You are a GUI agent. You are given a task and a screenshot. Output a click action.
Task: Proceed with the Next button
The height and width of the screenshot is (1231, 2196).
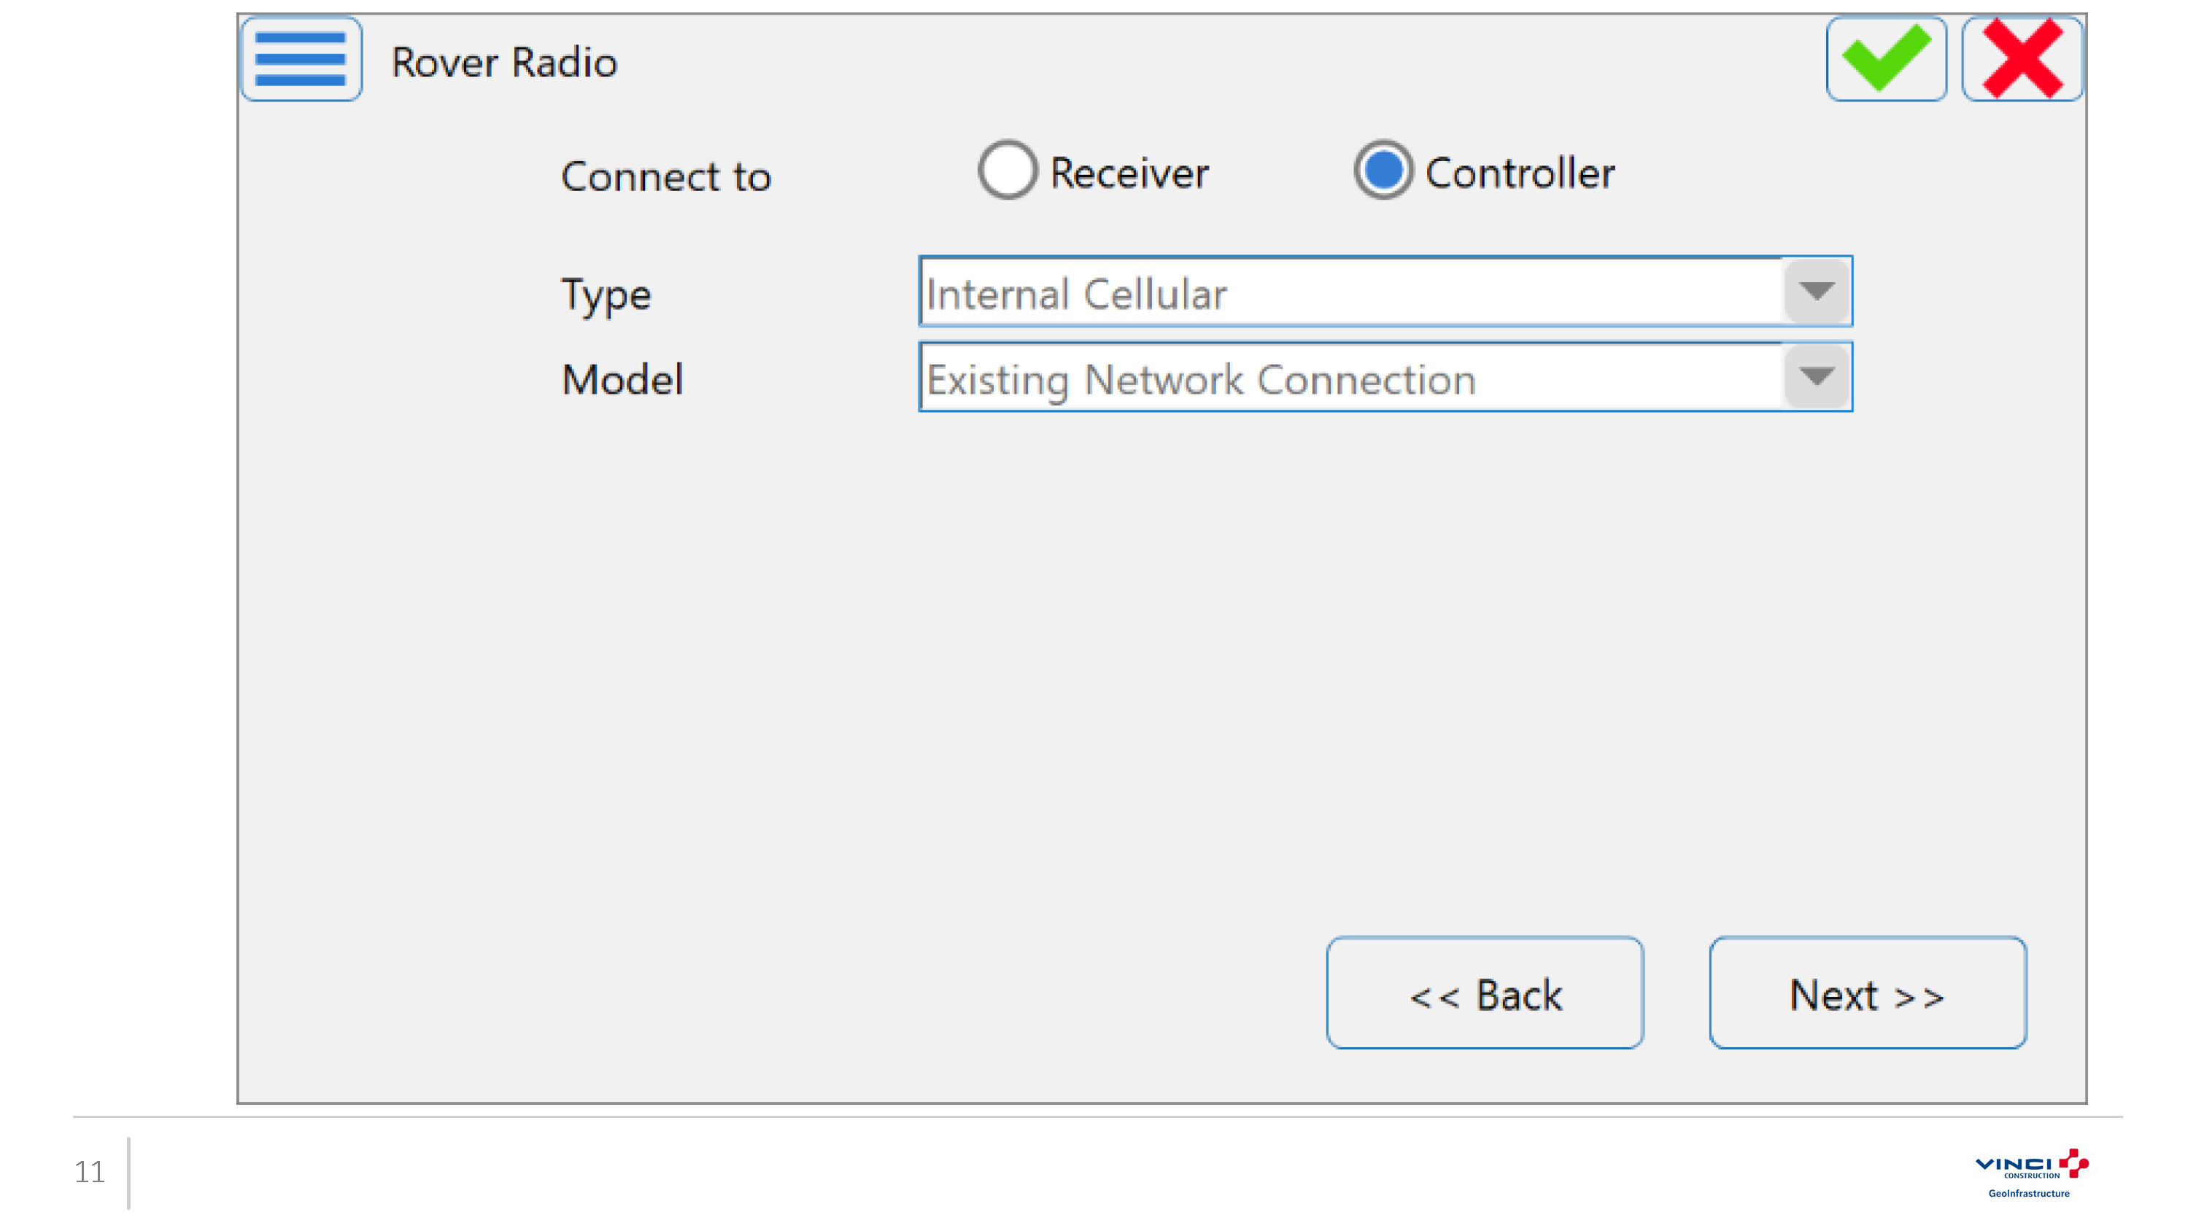pyautogui.click(x=1868, y=993)
